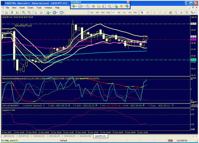Toggle Auto Scroll chart button
This screenshot has width=199, height=143.
point(36,12)
